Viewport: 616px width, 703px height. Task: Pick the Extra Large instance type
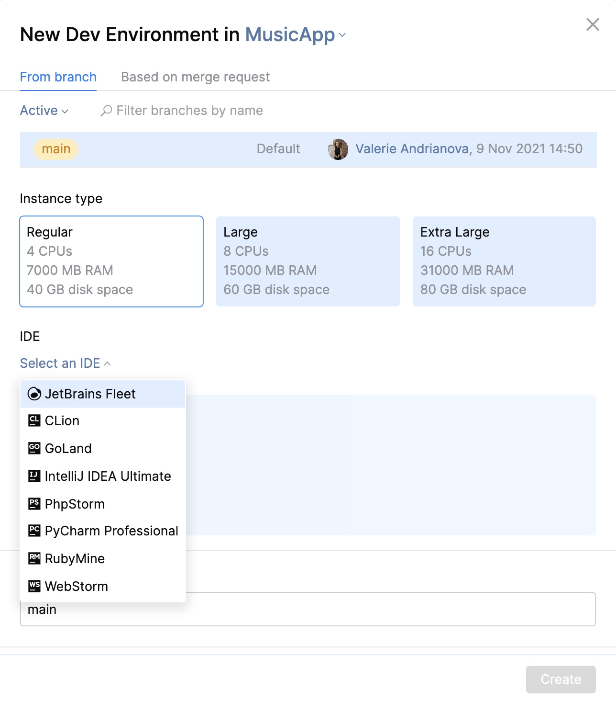coord(505,261)
